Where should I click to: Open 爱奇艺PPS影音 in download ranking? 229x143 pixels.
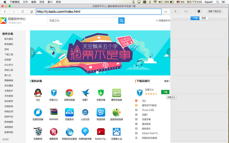[x=149, y=105]
